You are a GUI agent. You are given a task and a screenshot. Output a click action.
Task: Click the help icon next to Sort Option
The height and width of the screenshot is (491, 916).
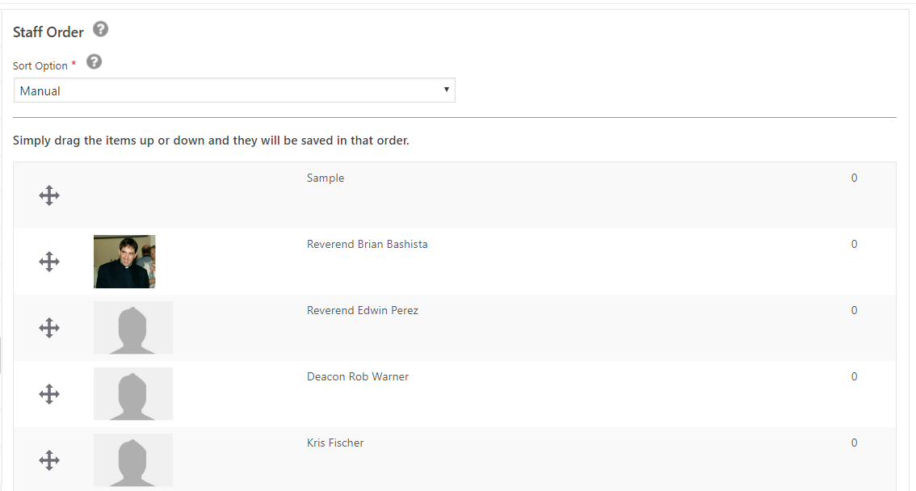coord(94,62)
